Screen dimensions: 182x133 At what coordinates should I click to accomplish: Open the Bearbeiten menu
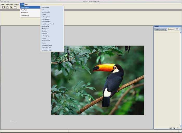(9, 4)
